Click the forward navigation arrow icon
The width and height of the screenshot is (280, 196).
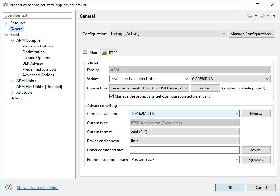[262, 16]
